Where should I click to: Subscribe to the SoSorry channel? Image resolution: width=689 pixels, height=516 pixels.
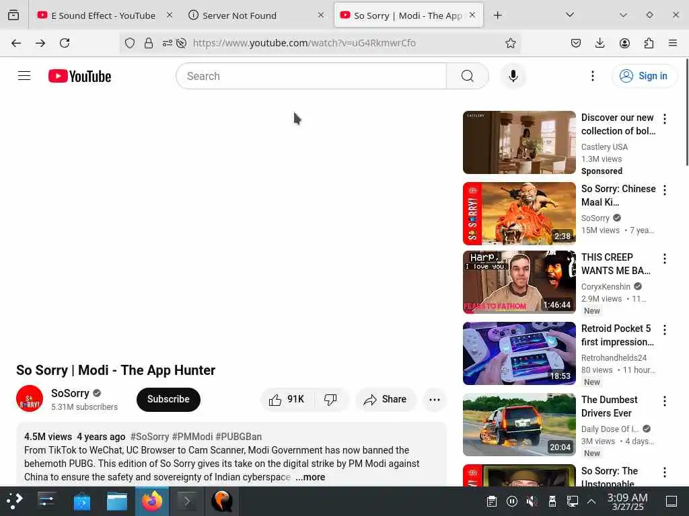(168, 399)
